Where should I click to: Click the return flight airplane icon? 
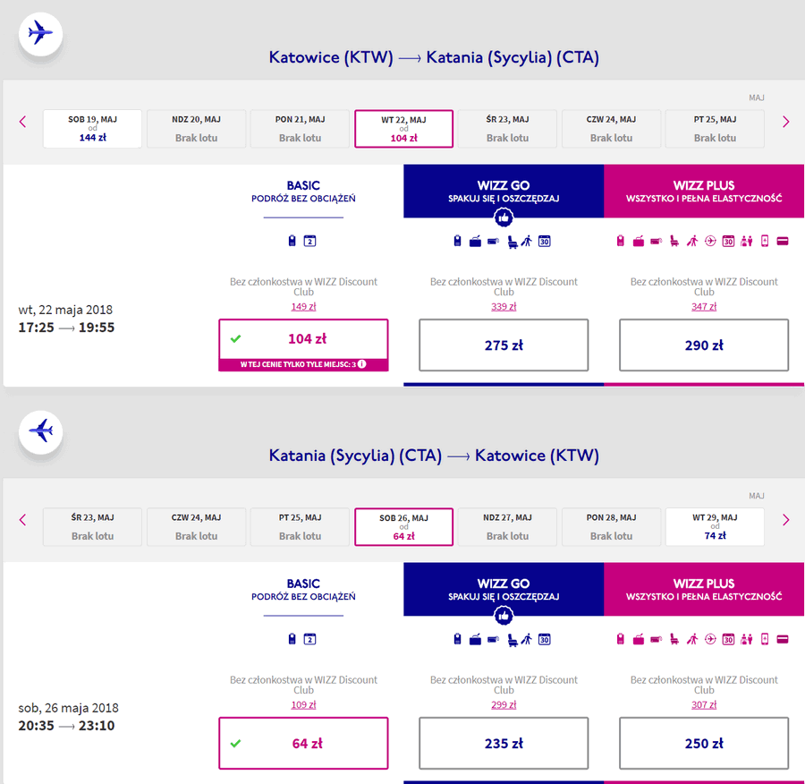click(x=40, y=431)
